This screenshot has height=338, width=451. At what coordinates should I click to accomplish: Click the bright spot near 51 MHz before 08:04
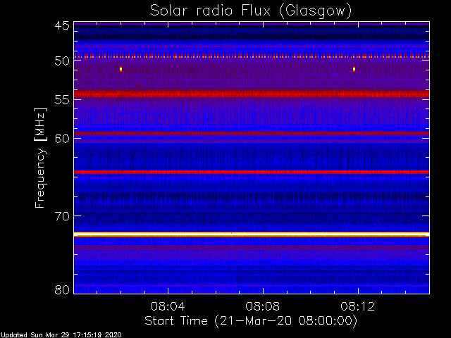tap(121, 69)
